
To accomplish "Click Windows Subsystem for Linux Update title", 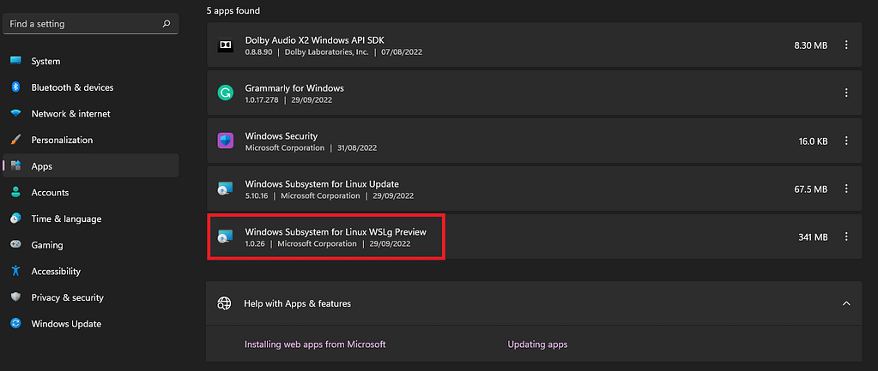I will [322, 184].
